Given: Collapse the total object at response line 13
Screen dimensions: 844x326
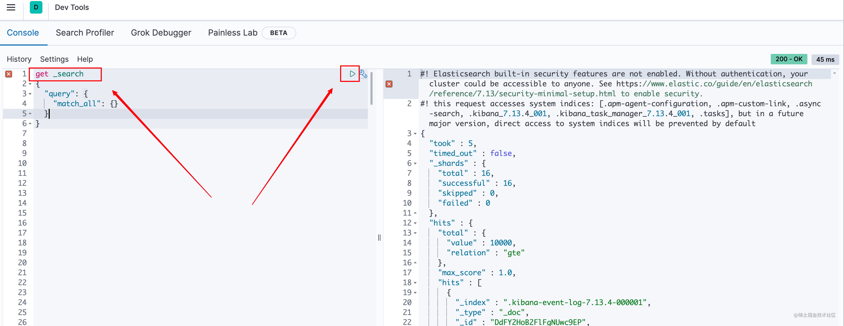Looking at the screenshot, I should (415, 233).
